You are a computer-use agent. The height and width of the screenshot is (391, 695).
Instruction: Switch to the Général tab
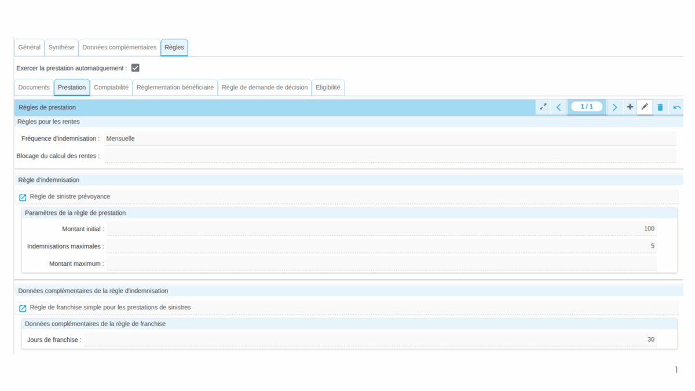click(30, 47)
